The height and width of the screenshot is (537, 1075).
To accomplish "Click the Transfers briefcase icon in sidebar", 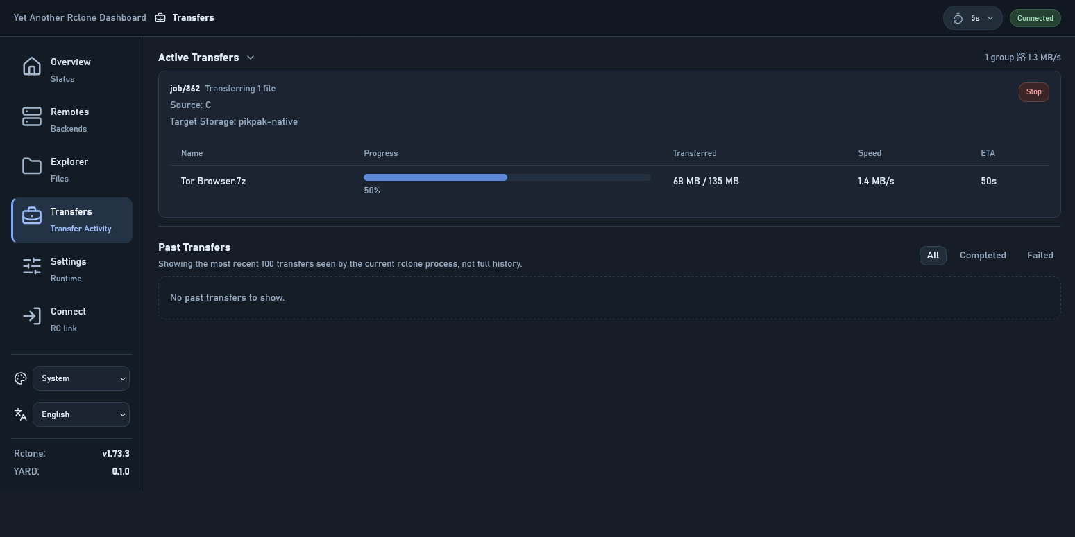I will [x=32, y=216].
